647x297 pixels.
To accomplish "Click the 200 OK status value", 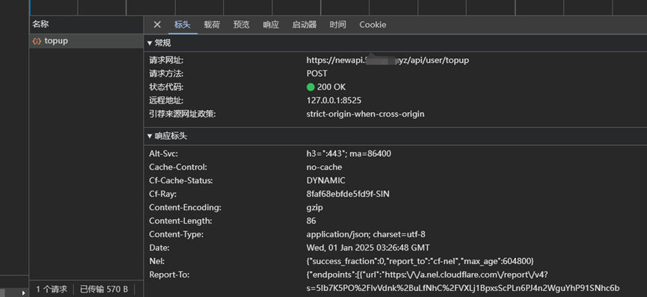I will (331, 87).
